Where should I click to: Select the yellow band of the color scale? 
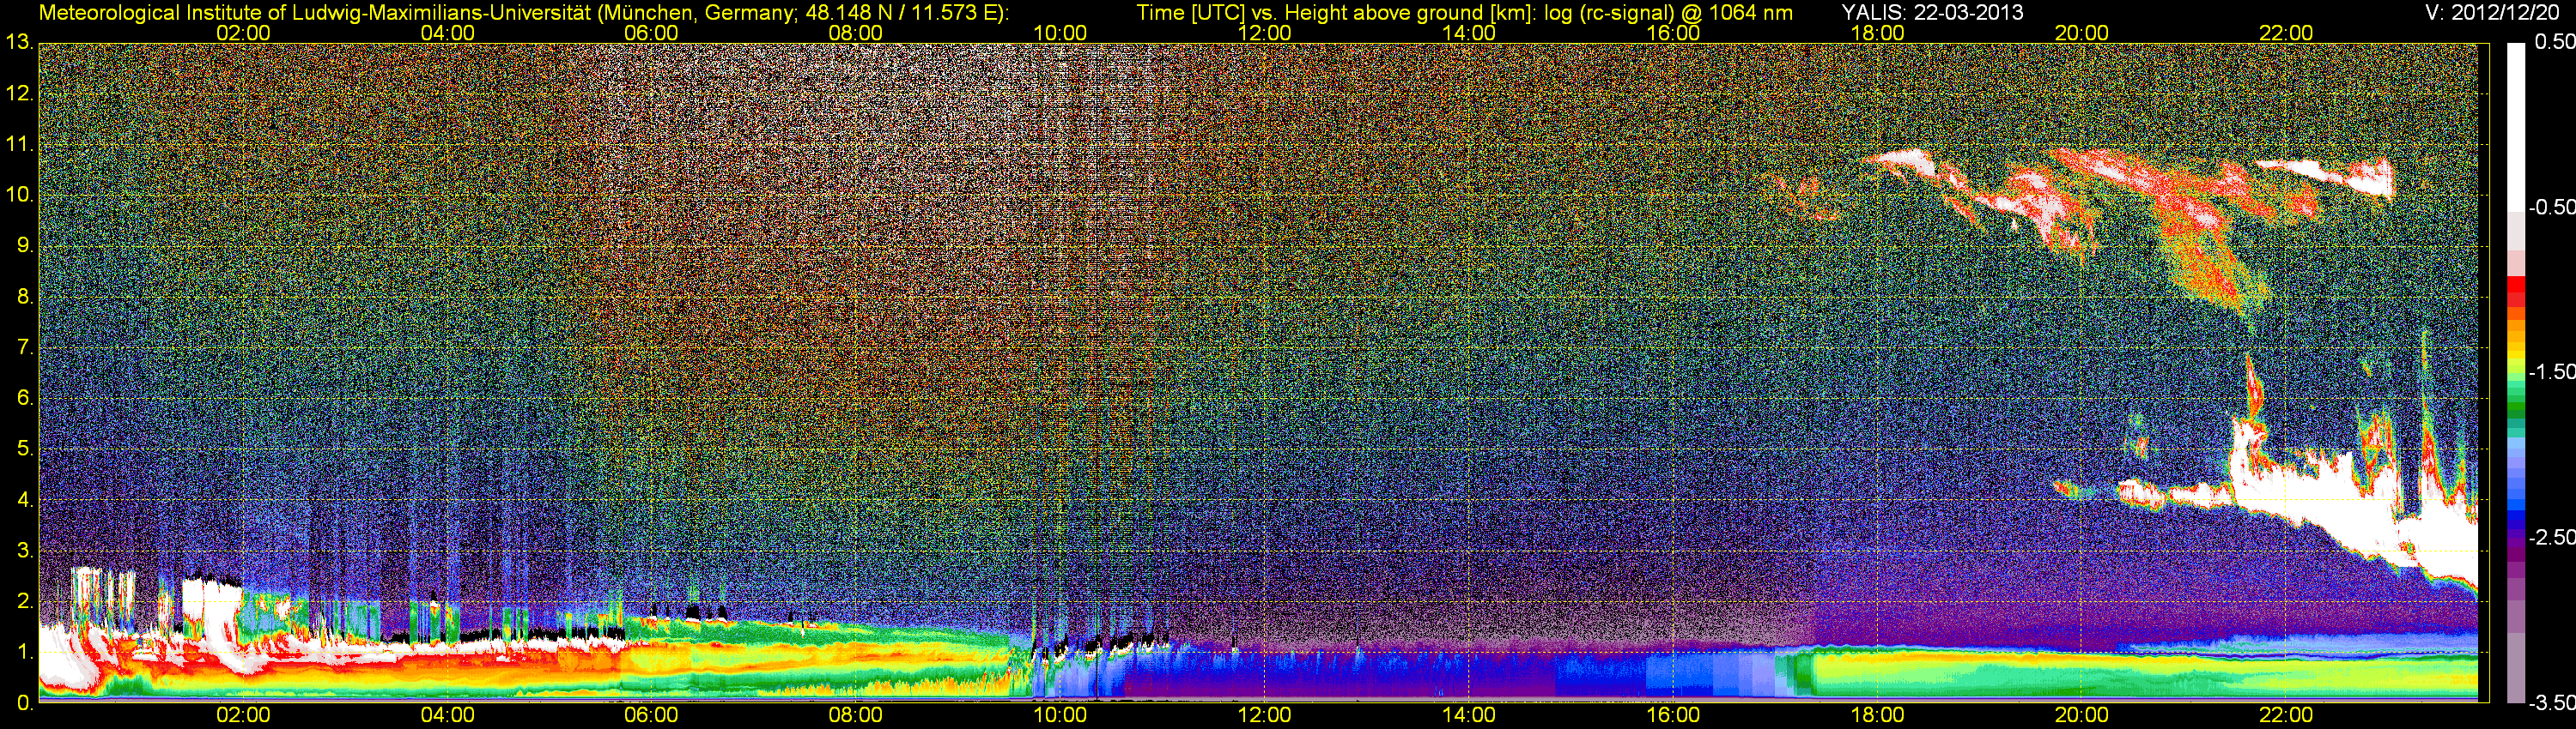(2515, 354)
